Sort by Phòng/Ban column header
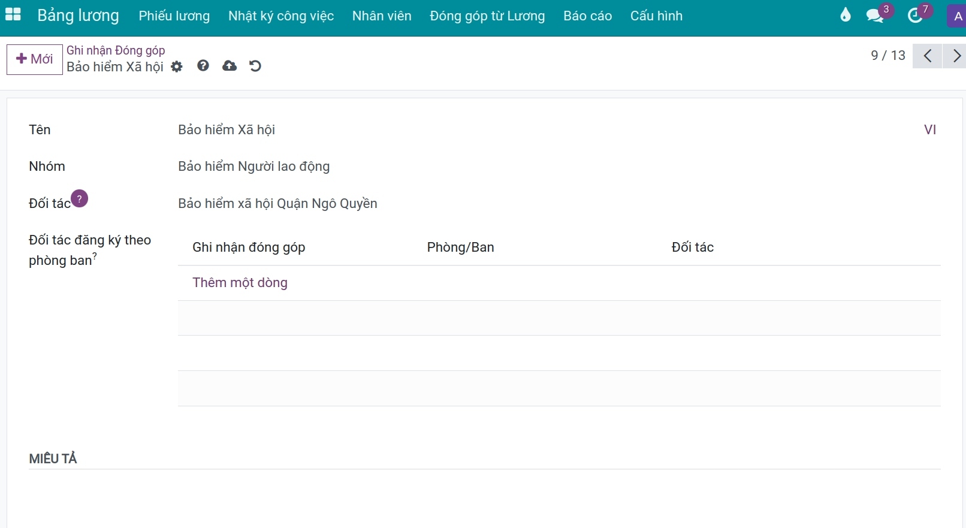Viewport: 966px width, 528px height. click(460, 248)
